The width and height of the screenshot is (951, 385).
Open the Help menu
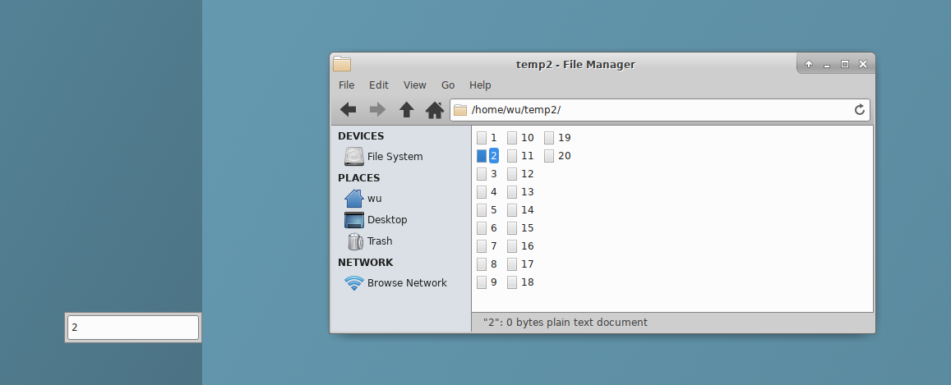click(x=480, y=85)
